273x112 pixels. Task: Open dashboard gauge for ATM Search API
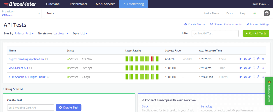tap(245, 77)
